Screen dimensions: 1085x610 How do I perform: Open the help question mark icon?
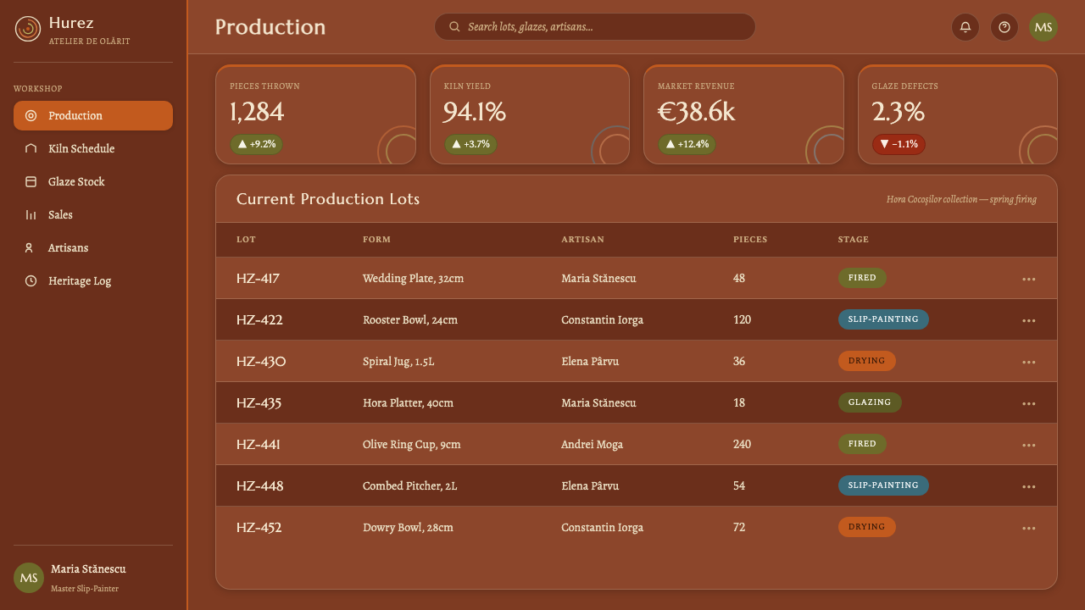tap(1004, 27)
